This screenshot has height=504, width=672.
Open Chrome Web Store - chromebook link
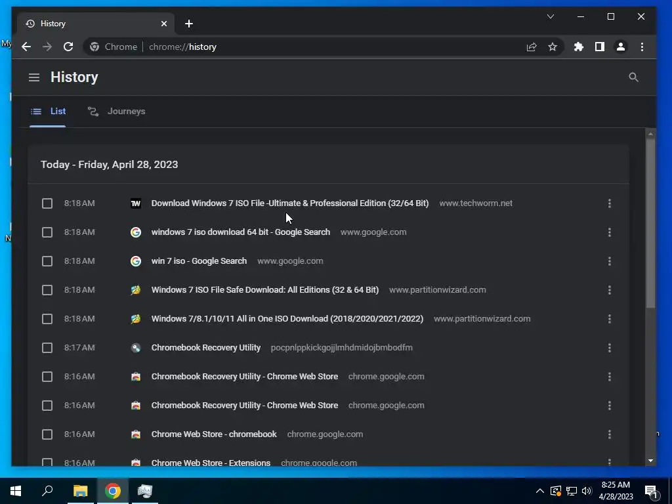[214, 434]
